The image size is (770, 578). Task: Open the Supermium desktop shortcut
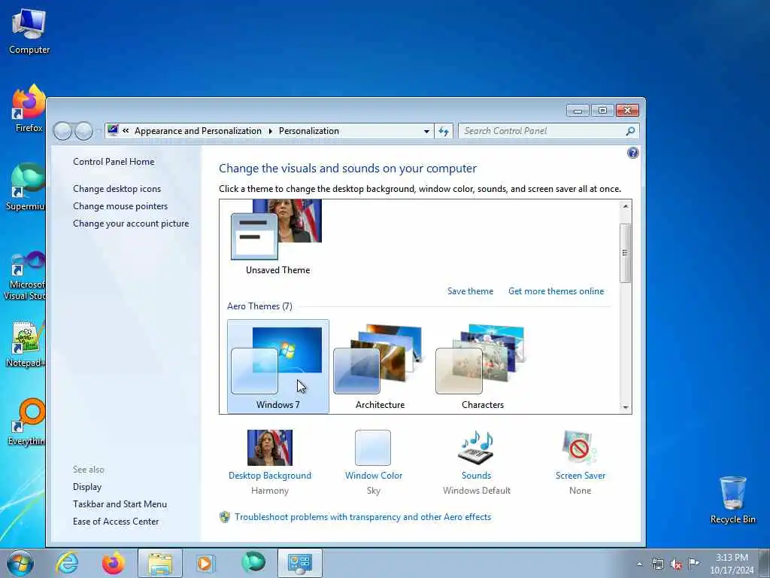coord(26,187)
